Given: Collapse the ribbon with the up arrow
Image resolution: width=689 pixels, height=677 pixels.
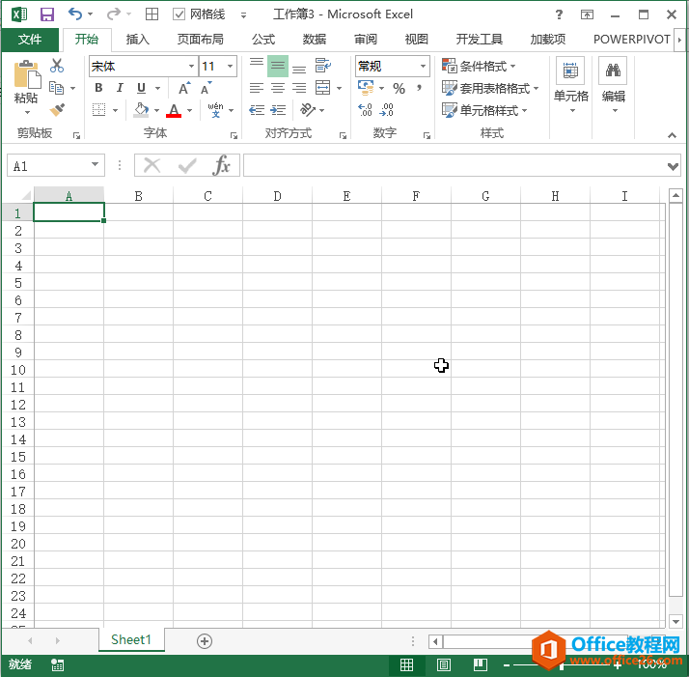Looking at the screenshot, I should (x=672, y=135).
